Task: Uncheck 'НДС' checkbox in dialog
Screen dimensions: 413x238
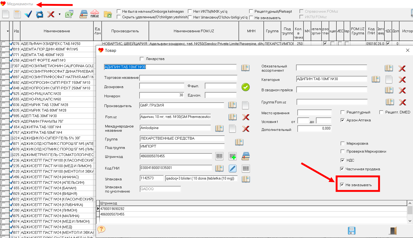Action: click(x=342, y=160)
